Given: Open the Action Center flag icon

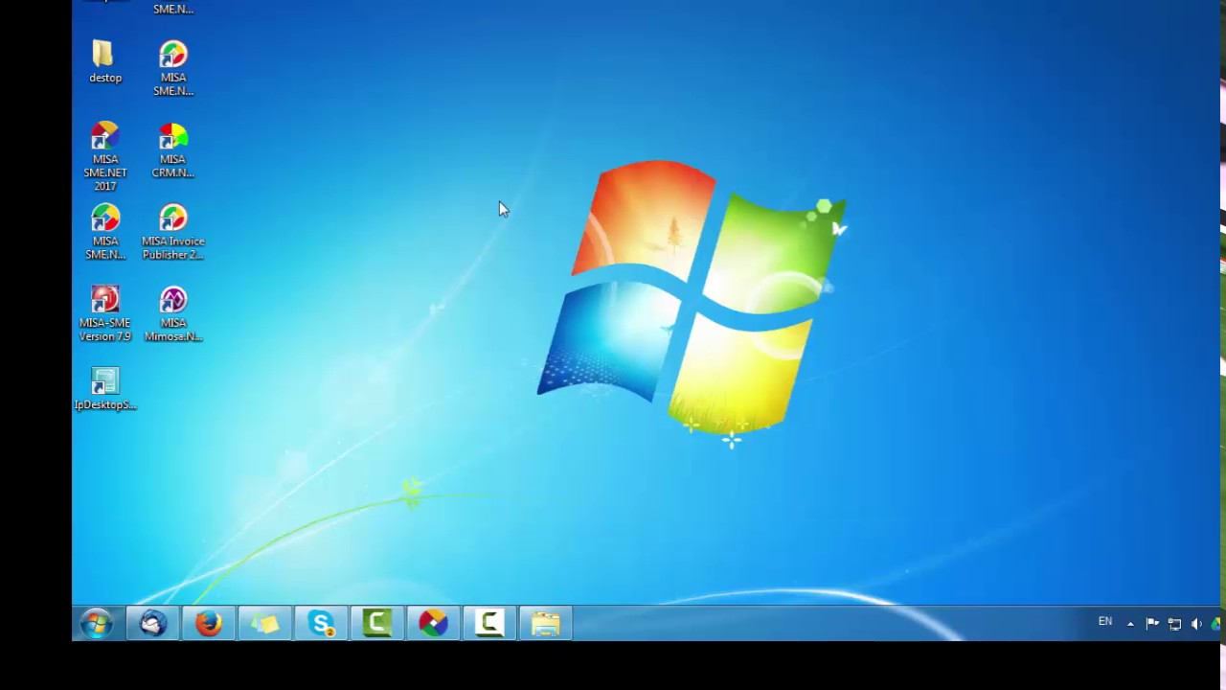Looking at the screenshot, I should coord(1152,624).
